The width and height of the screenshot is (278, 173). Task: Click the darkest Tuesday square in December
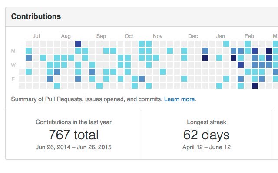[x=205, y=58]
